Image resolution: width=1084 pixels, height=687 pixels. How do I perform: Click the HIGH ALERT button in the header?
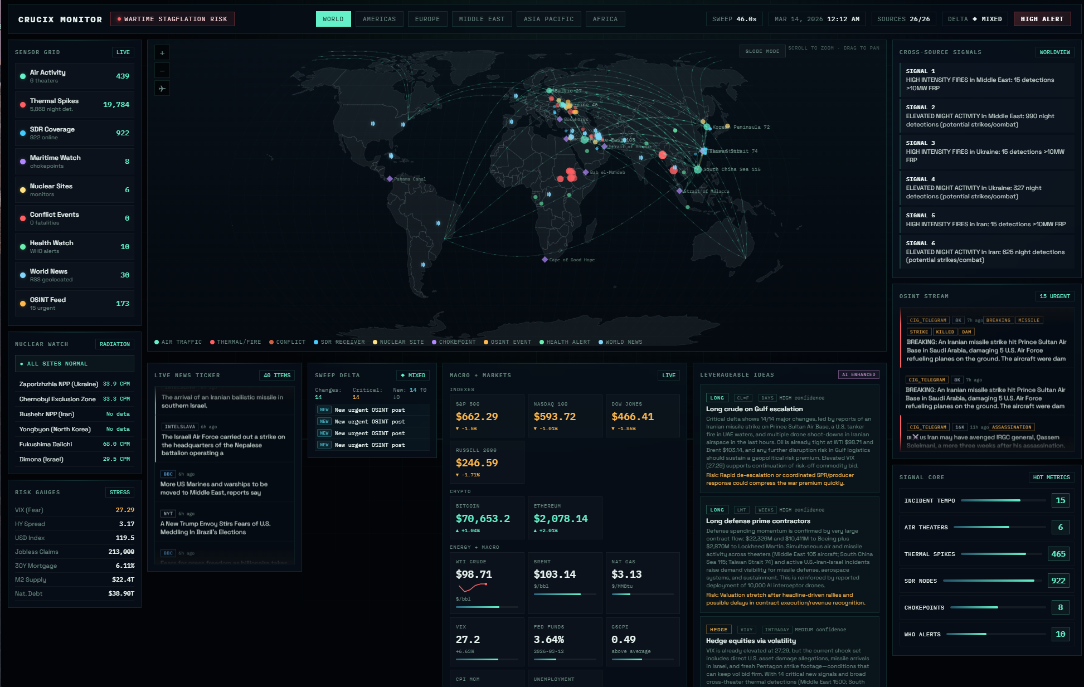click(1042, 18)
